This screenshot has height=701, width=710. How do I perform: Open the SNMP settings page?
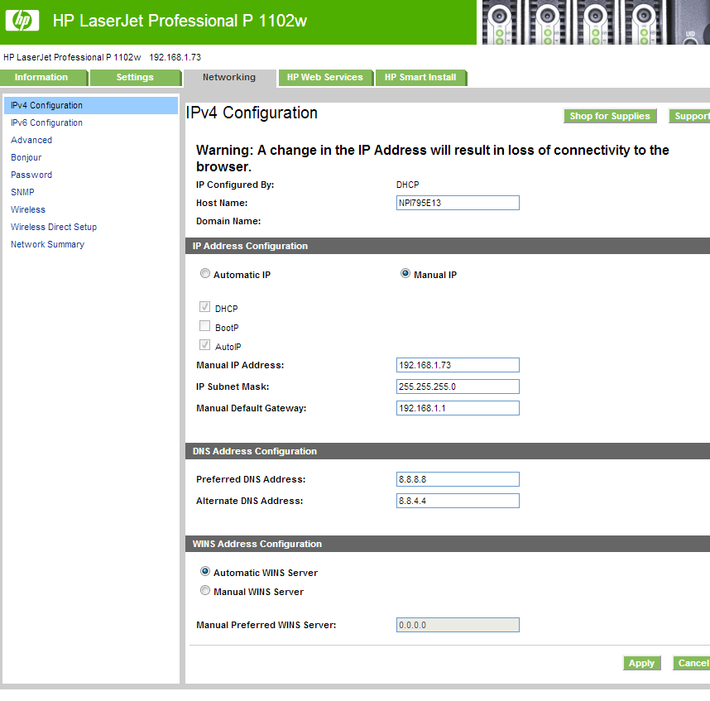click(22, 192)
